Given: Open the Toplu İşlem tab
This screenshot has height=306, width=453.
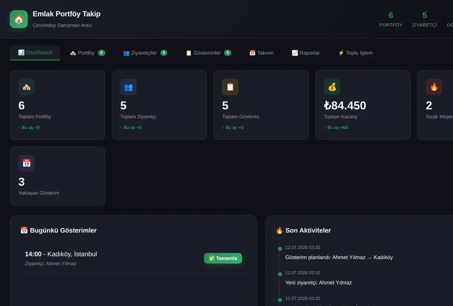Looking at the screenshot, I should (x=355, y=53).
